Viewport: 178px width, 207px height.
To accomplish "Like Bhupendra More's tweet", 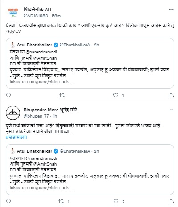I will [116, 201].
